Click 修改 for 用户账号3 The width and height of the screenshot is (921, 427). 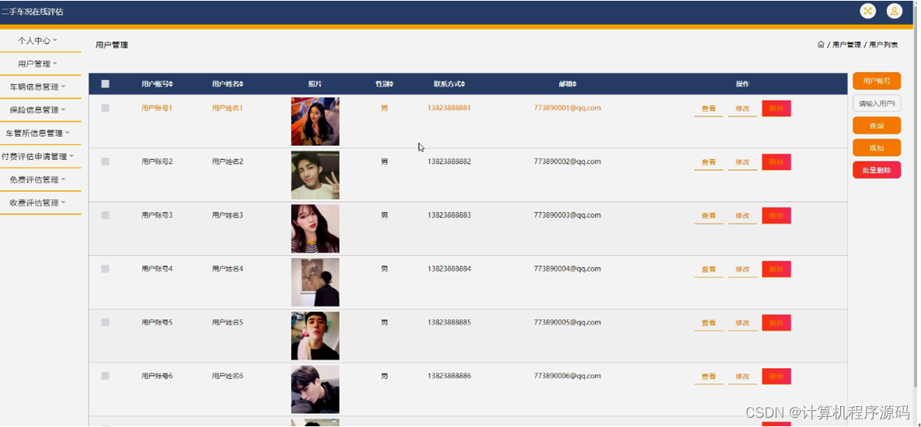742,217
